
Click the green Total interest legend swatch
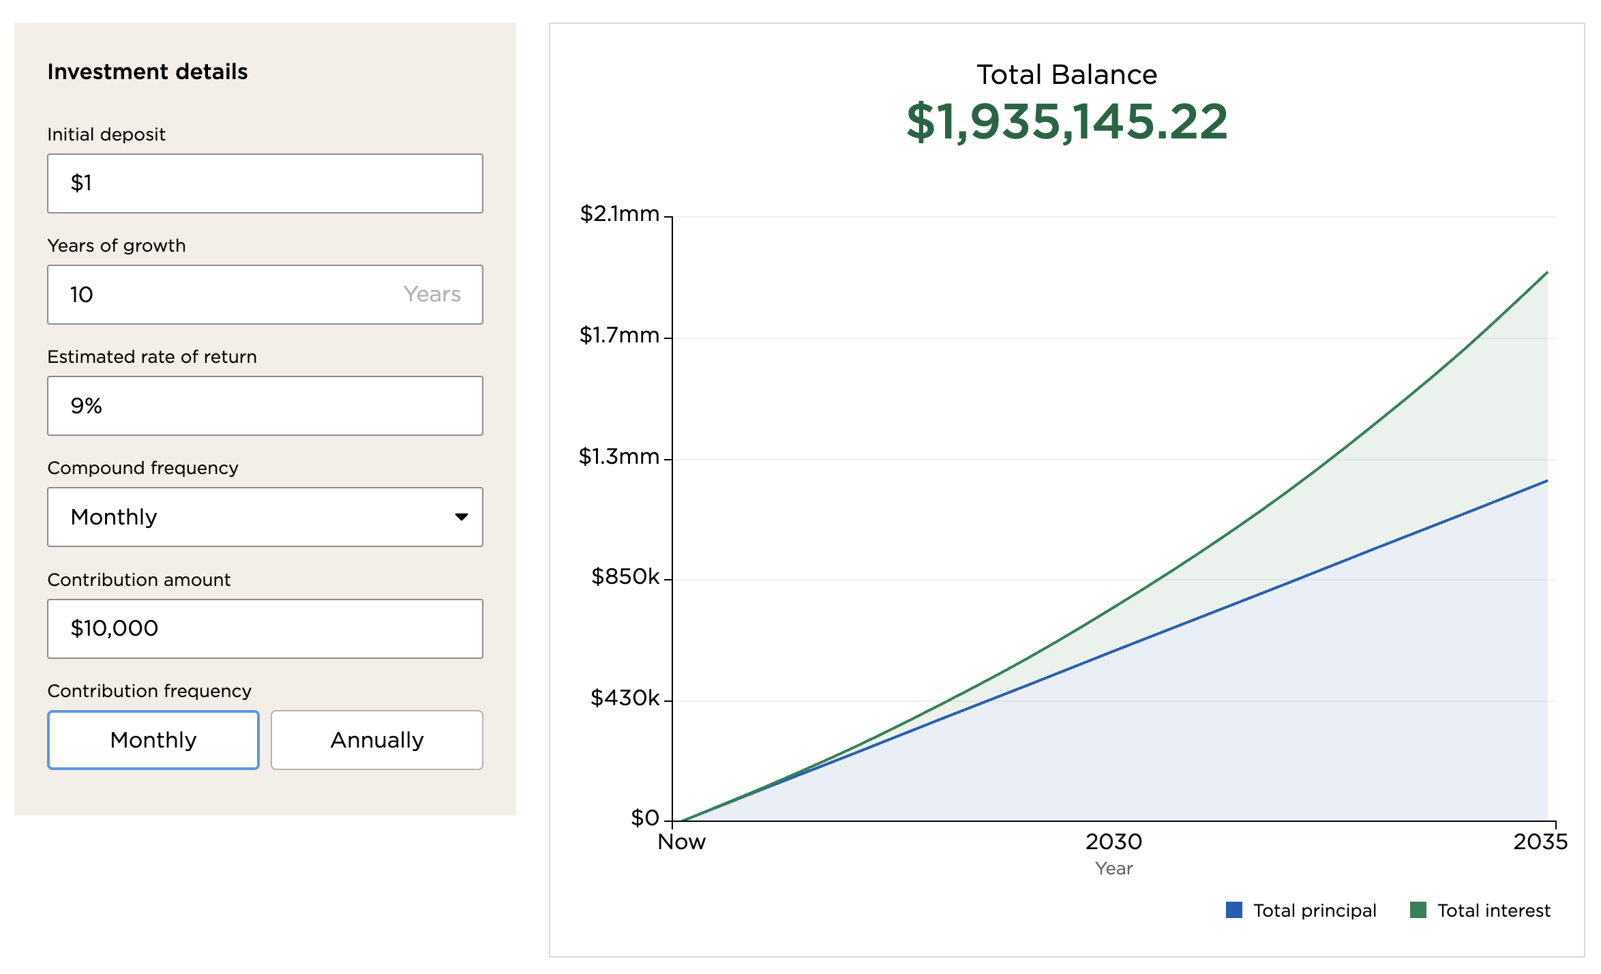coord(1418,910)
